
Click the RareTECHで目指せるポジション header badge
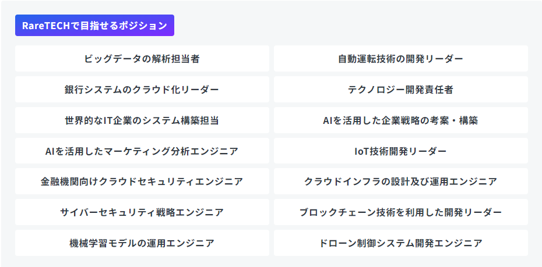(94, 26)
